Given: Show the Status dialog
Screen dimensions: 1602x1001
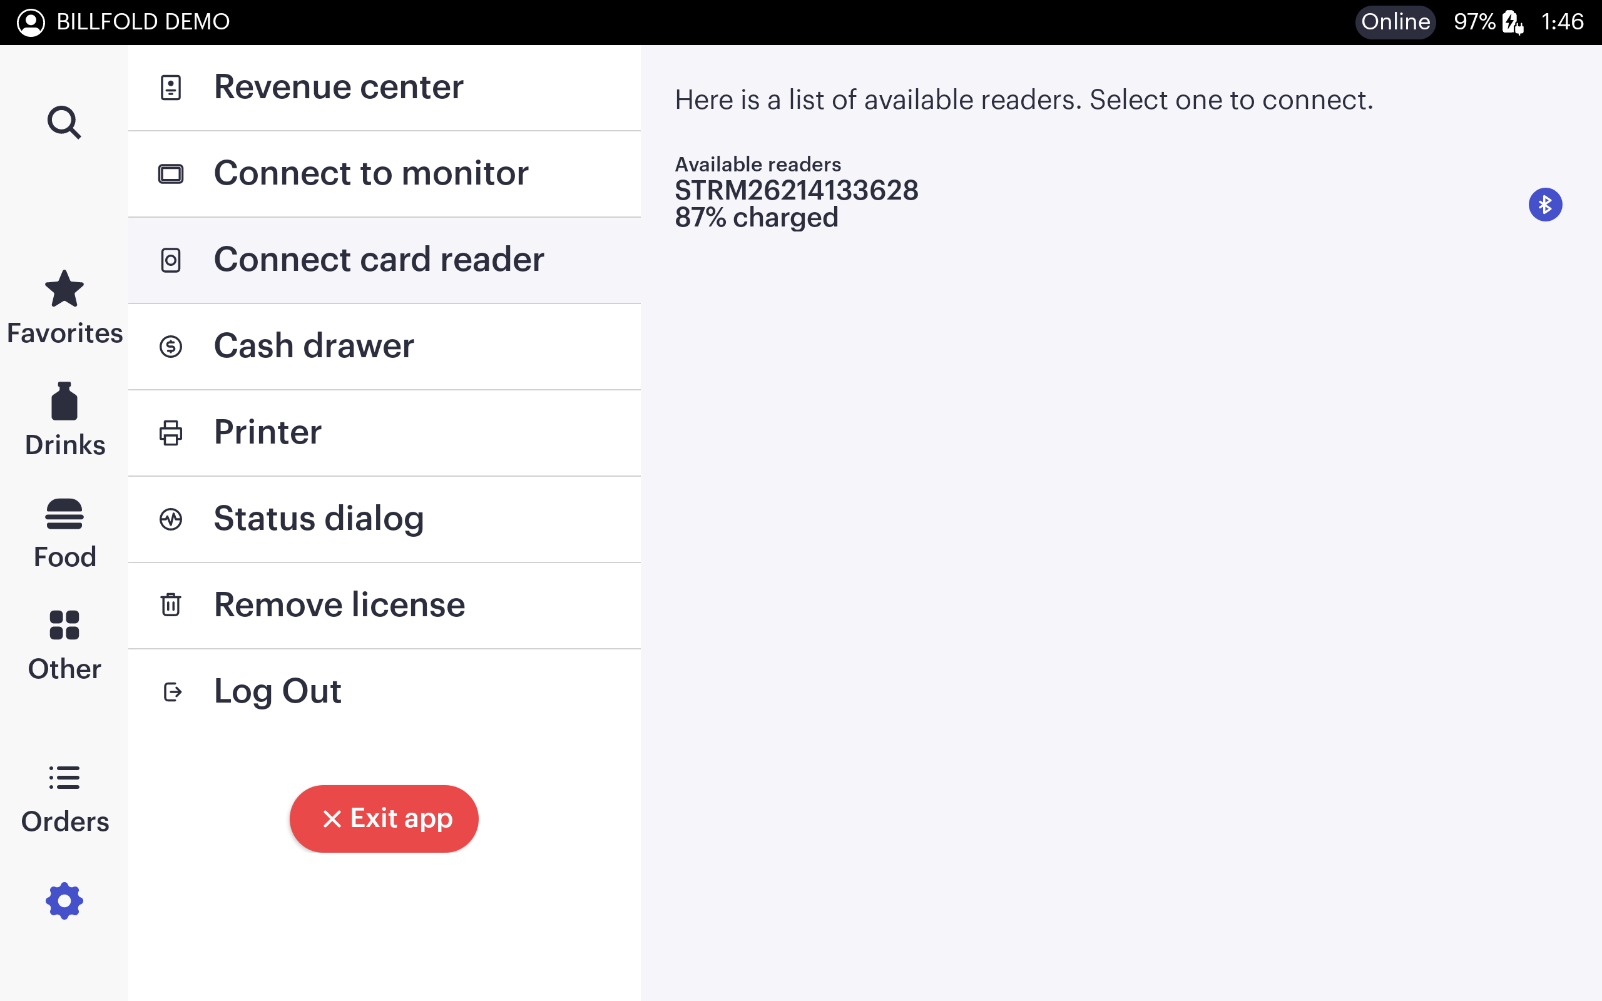Looking at the screenshot, I should (x=384, y=519).
